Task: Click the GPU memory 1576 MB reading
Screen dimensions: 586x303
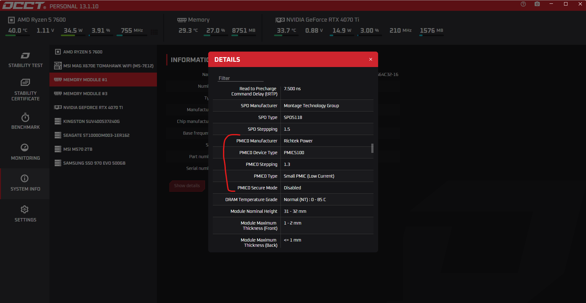Action: click(432, 31)
